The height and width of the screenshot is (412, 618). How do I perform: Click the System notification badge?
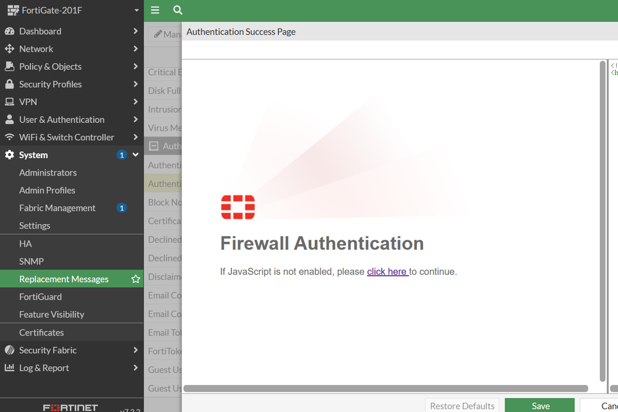[x=122, y=155]
